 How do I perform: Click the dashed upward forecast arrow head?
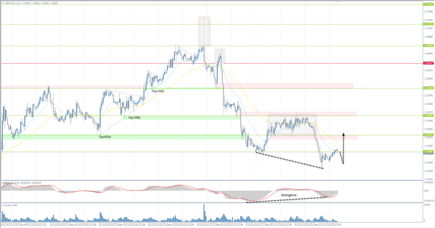[x=343, y=134]
